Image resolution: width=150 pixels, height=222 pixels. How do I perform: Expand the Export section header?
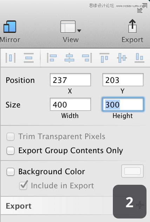pyautogui.click(x=19, y=206)
